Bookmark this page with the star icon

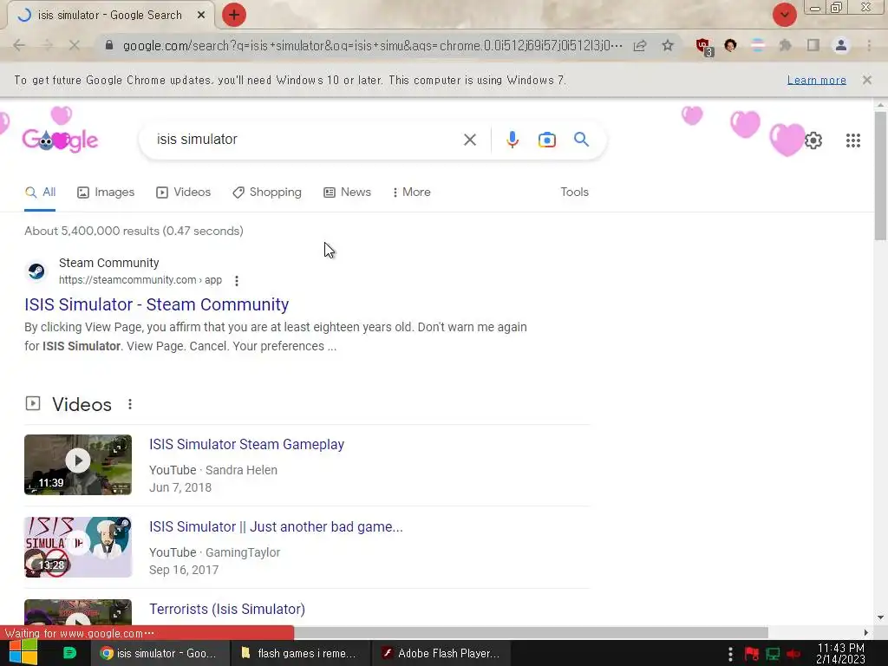point(668,45)
